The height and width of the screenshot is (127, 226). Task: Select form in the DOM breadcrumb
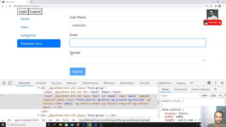point(66,120)
